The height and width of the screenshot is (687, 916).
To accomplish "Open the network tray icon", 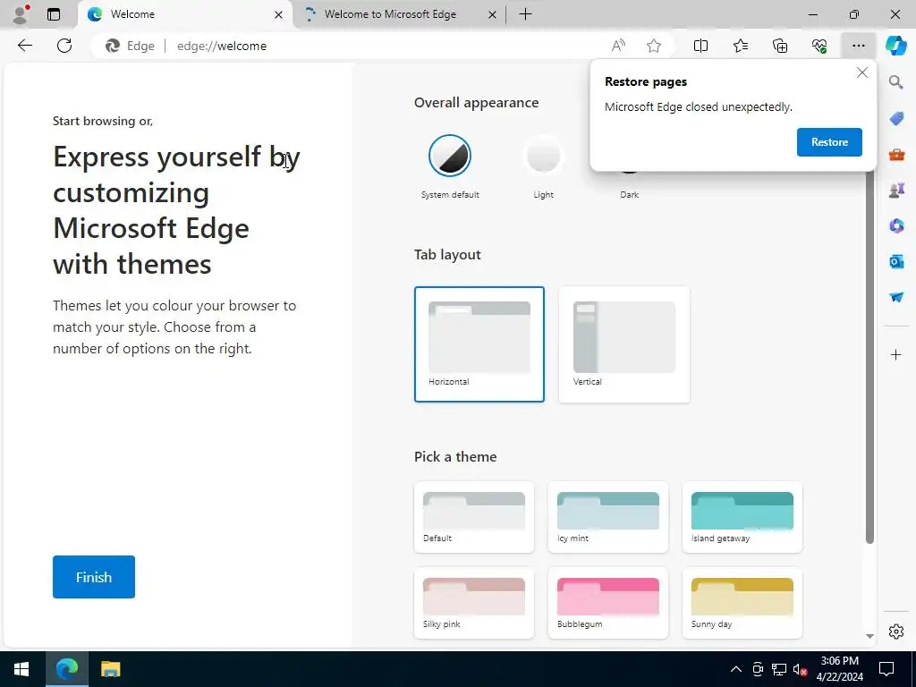I will (779, 669).
